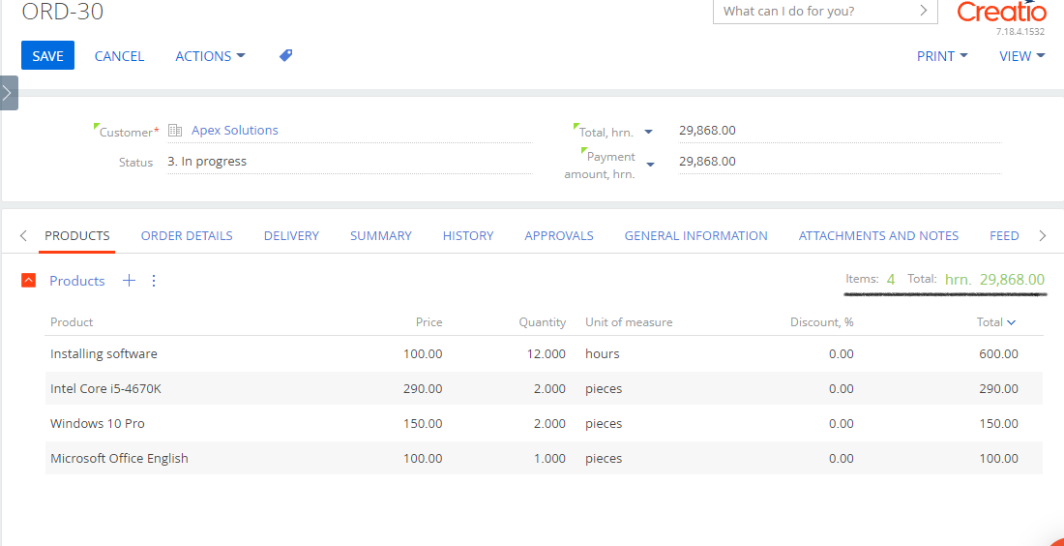Click the hours unit cell
Viewport: 1064px width, 546px height.
pos(603,353)
